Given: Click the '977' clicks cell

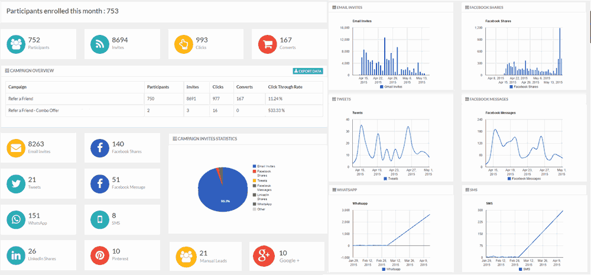Looking at the screenshot, I should (x=216, y=99).
